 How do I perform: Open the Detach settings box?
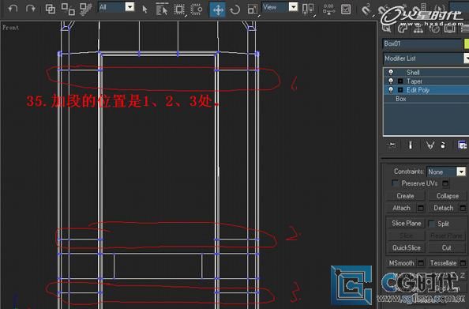point(463,208)
